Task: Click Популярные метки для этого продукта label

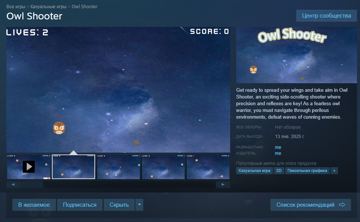Action: (x=277, y=163)
